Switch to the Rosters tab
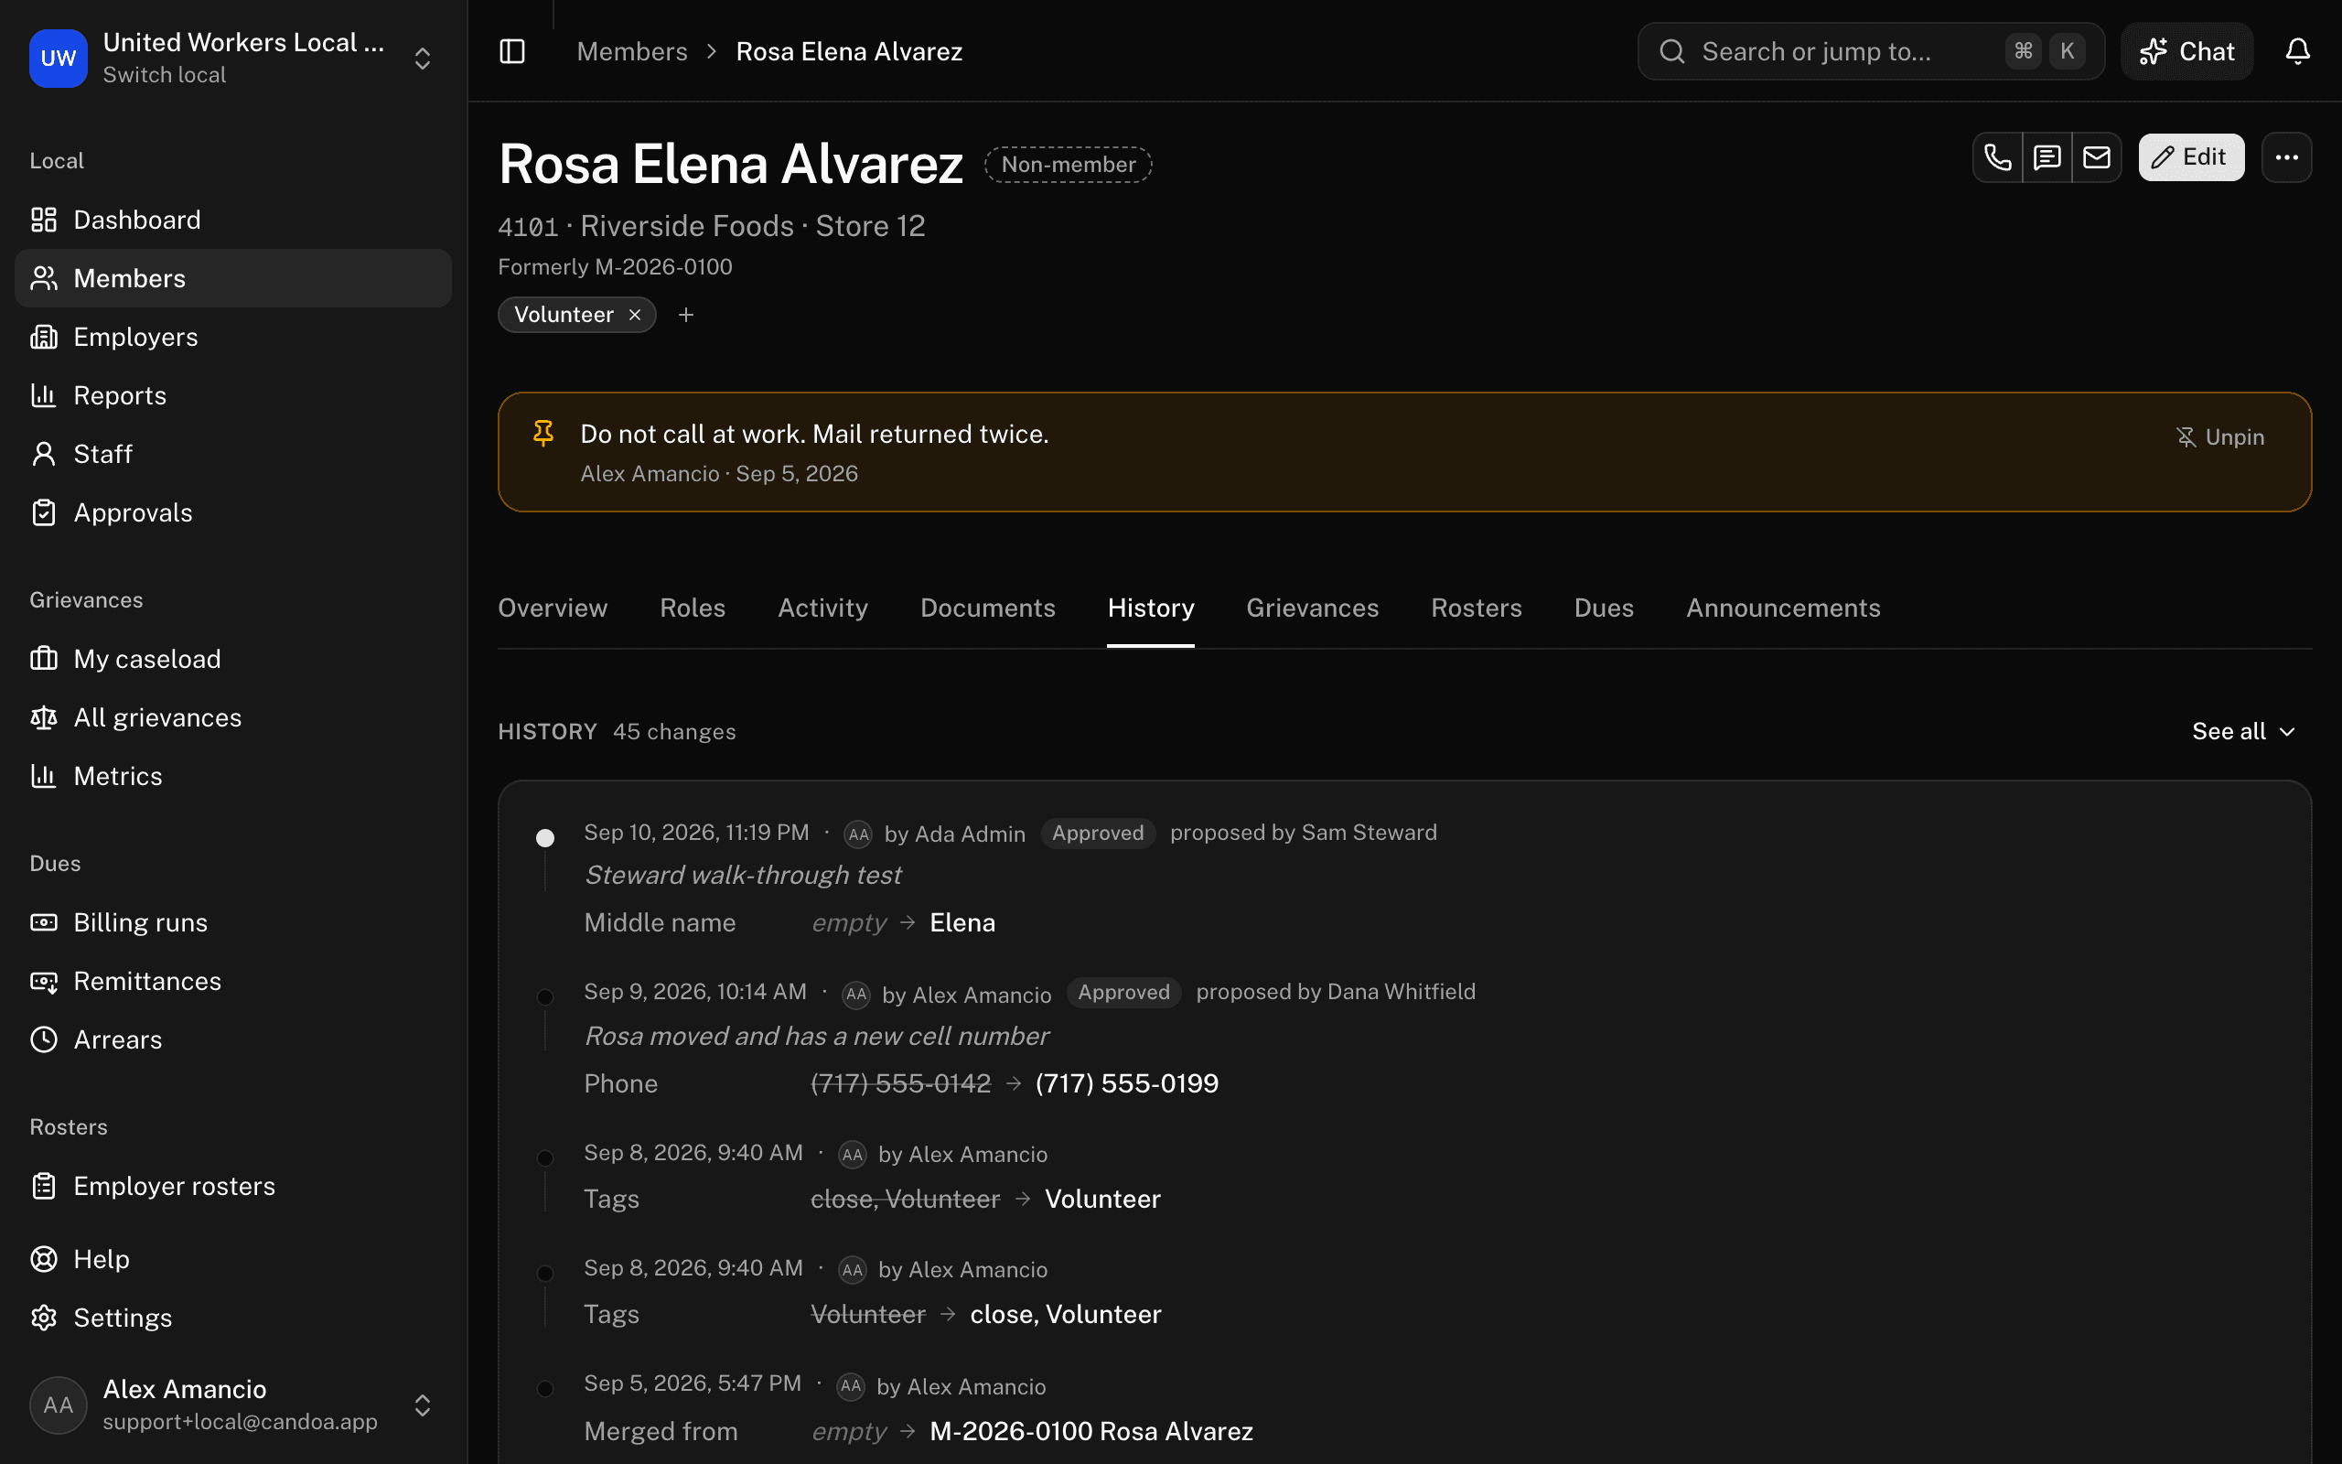The image size is (2342, 1464). click(x=1477, y=608)
